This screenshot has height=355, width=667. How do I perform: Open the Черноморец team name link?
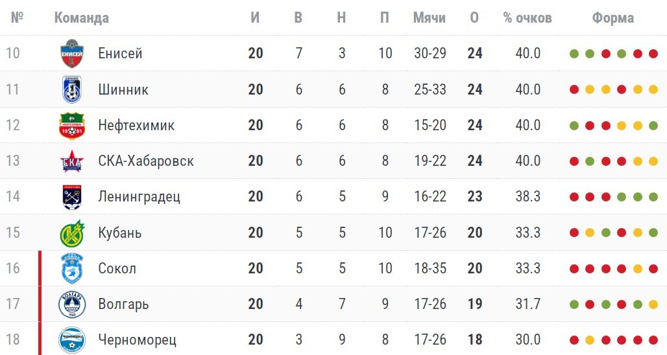137,339
